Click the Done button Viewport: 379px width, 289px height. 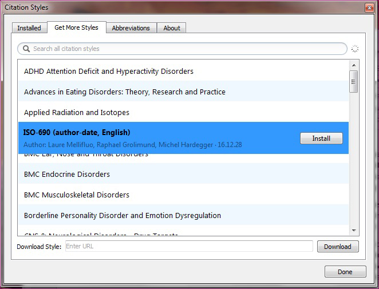345,272
